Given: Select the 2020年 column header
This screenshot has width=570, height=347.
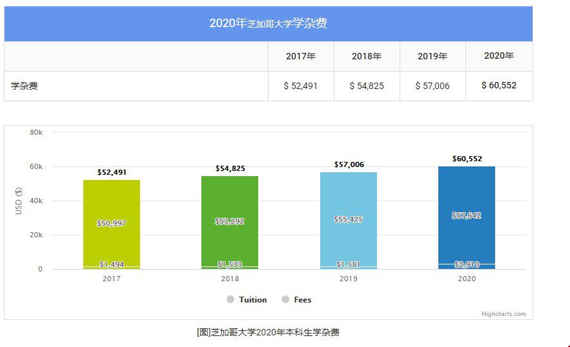Looking at the screenshot, I should pyautogui.click(x=499, y=56).
